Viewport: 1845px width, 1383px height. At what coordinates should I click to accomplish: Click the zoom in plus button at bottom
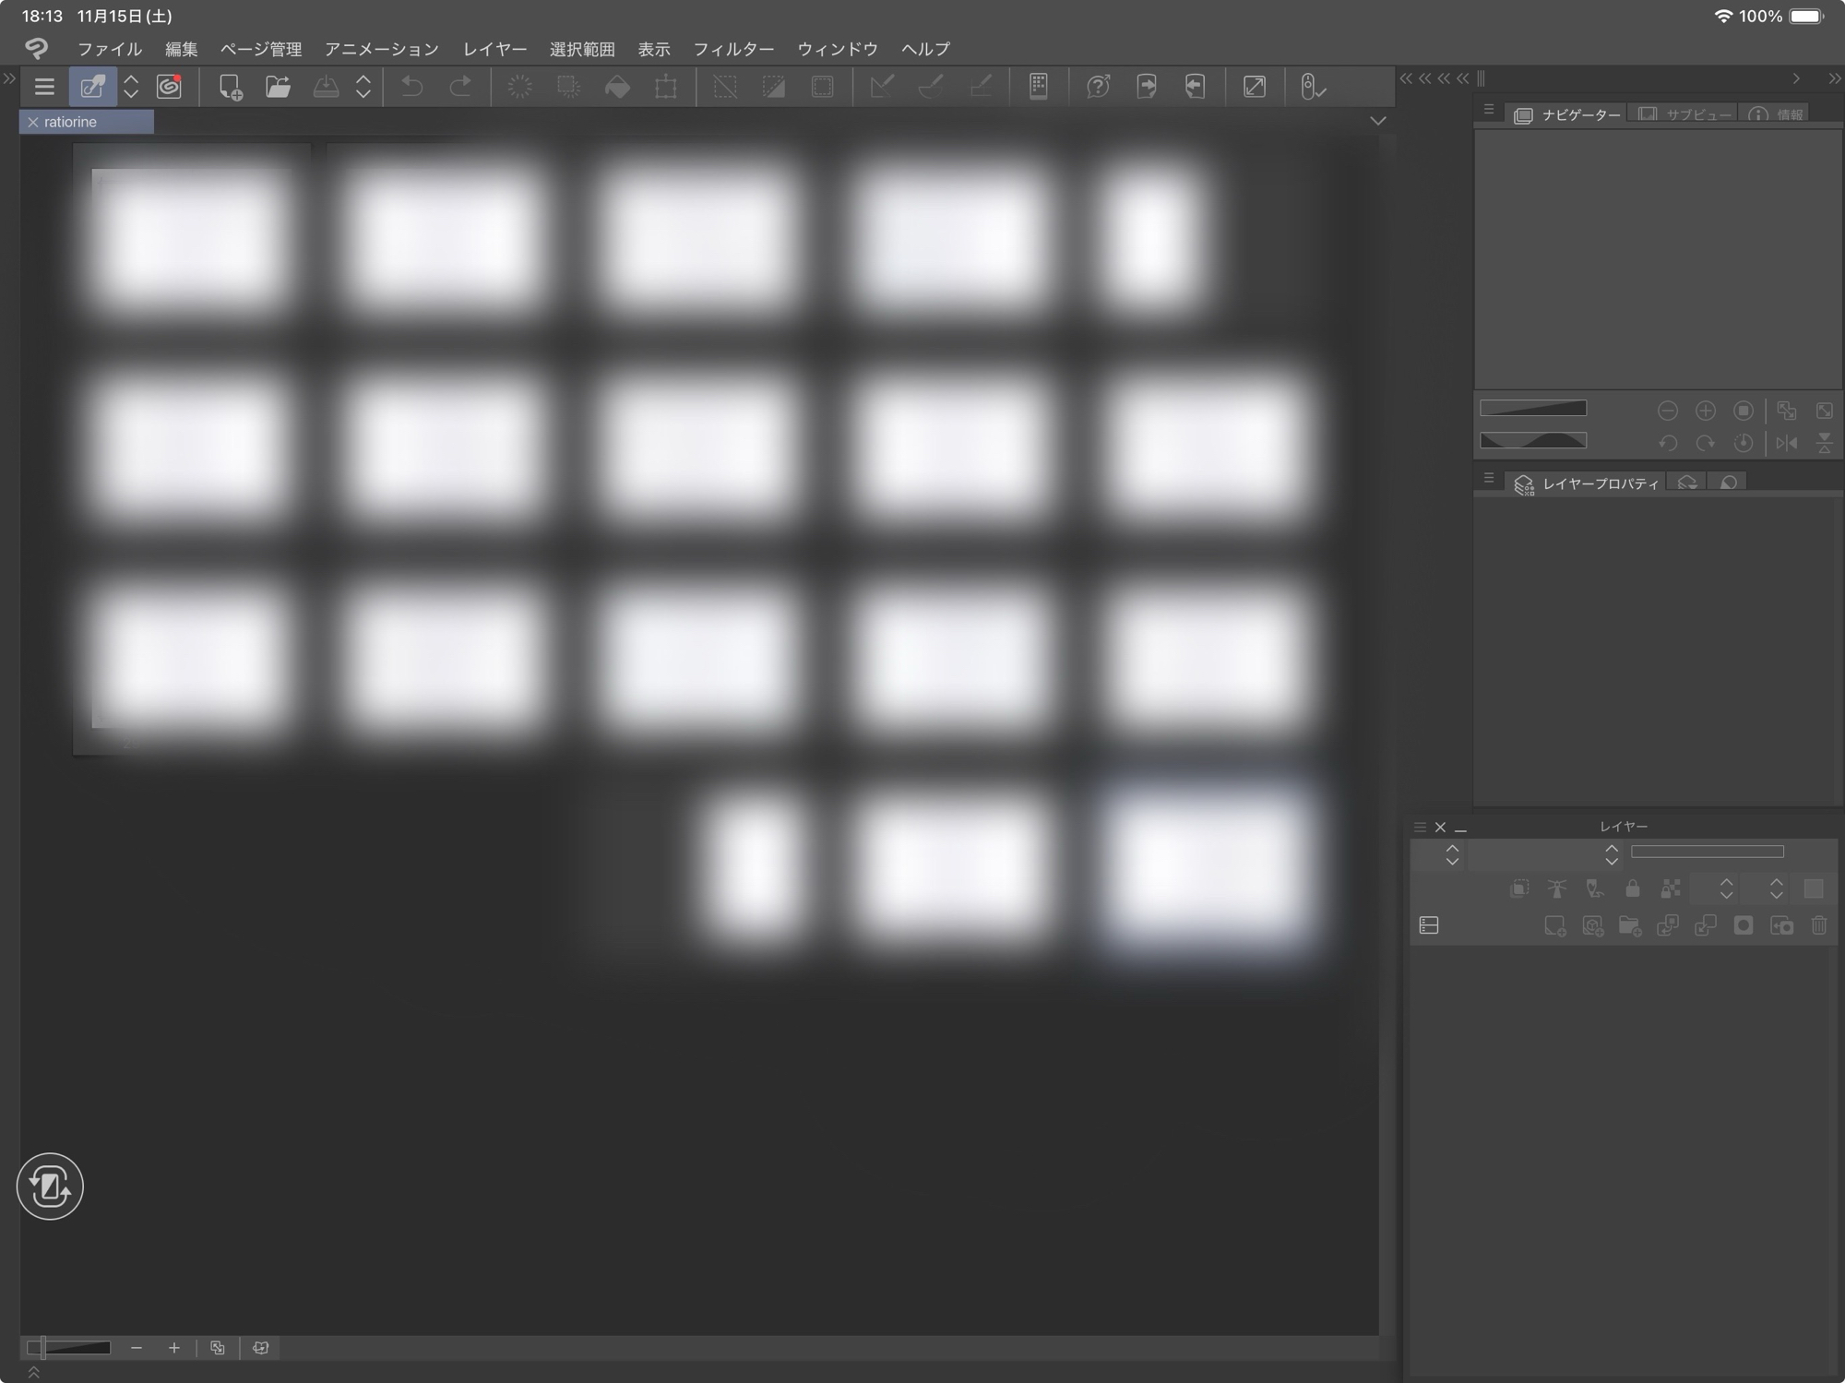coord(173,1348)
